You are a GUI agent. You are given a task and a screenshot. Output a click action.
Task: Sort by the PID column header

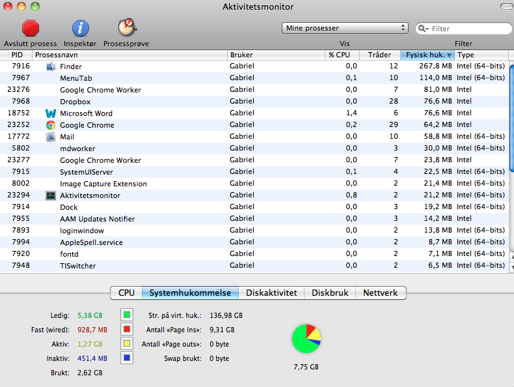(16, 55)
